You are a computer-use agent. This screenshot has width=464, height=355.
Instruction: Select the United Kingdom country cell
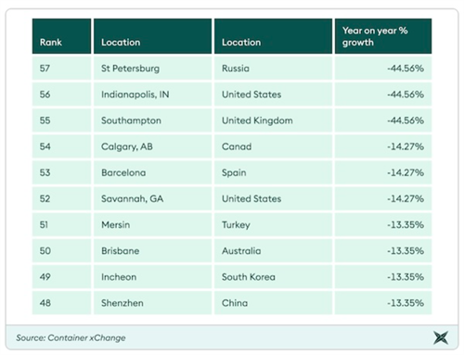click(273, 120)
